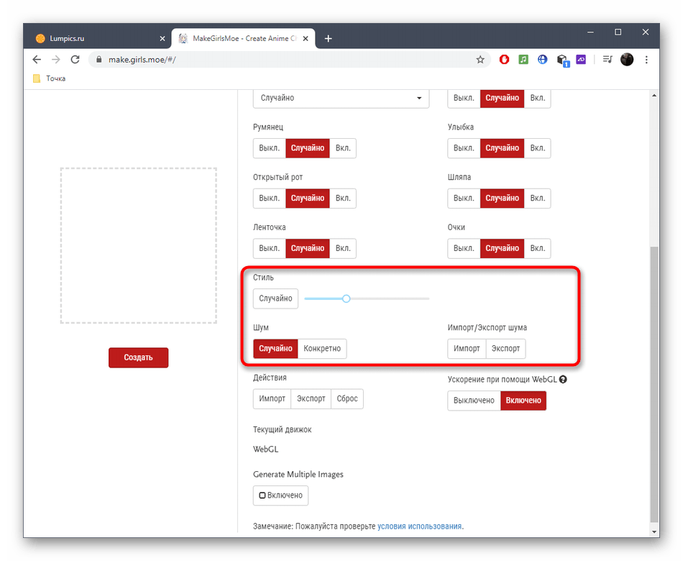Expand the Случайно dropdown at the top

pos(341,99)
